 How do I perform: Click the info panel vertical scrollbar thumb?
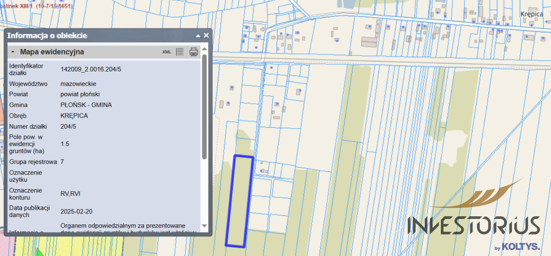tap(204, 105)
